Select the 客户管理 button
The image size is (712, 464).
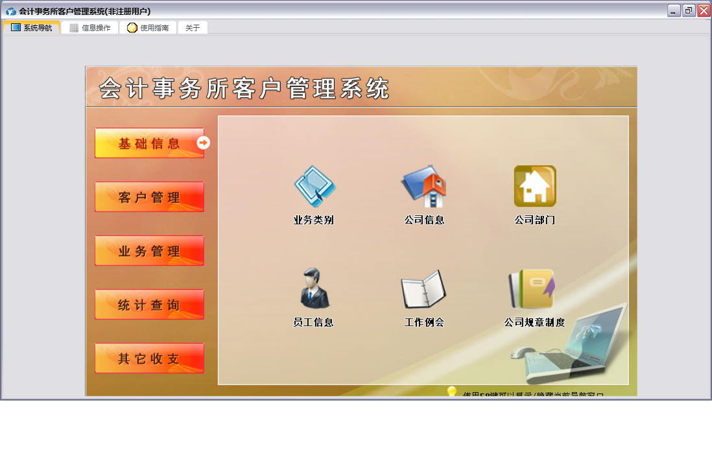(149, 197)
